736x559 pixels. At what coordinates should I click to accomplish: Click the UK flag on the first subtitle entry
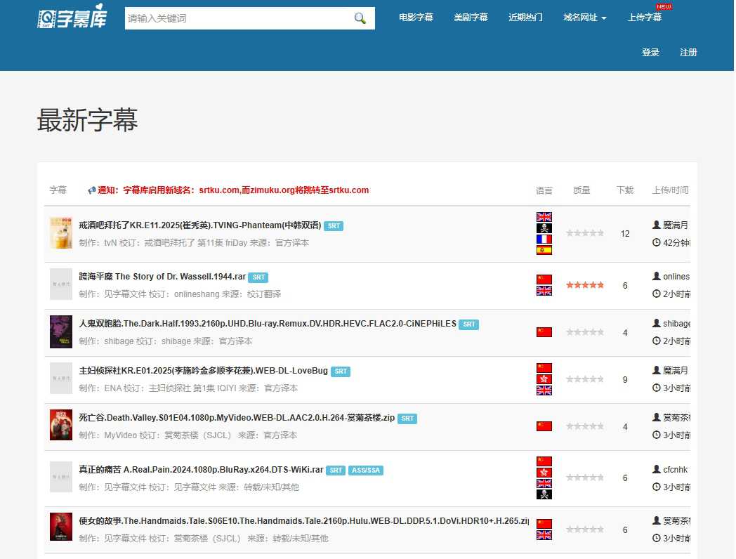(544, 216)
